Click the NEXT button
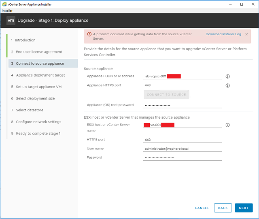The height and width of the screenshot is (219, 259). (x=244, y=208)
